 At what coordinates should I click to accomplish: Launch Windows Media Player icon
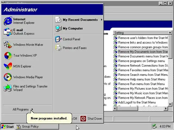8,77
